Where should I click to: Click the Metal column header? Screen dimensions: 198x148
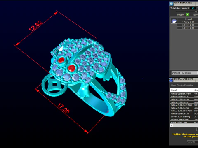(181, 90)
